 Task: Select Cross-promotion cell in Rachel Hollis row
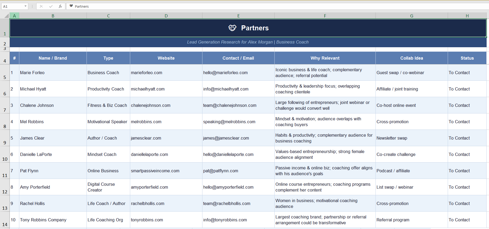[x=412, y=203]
